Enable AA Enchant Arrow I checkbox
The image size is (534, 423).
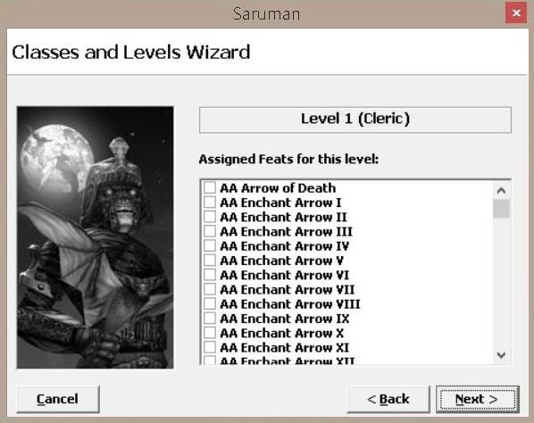click(x=210, y=203)
